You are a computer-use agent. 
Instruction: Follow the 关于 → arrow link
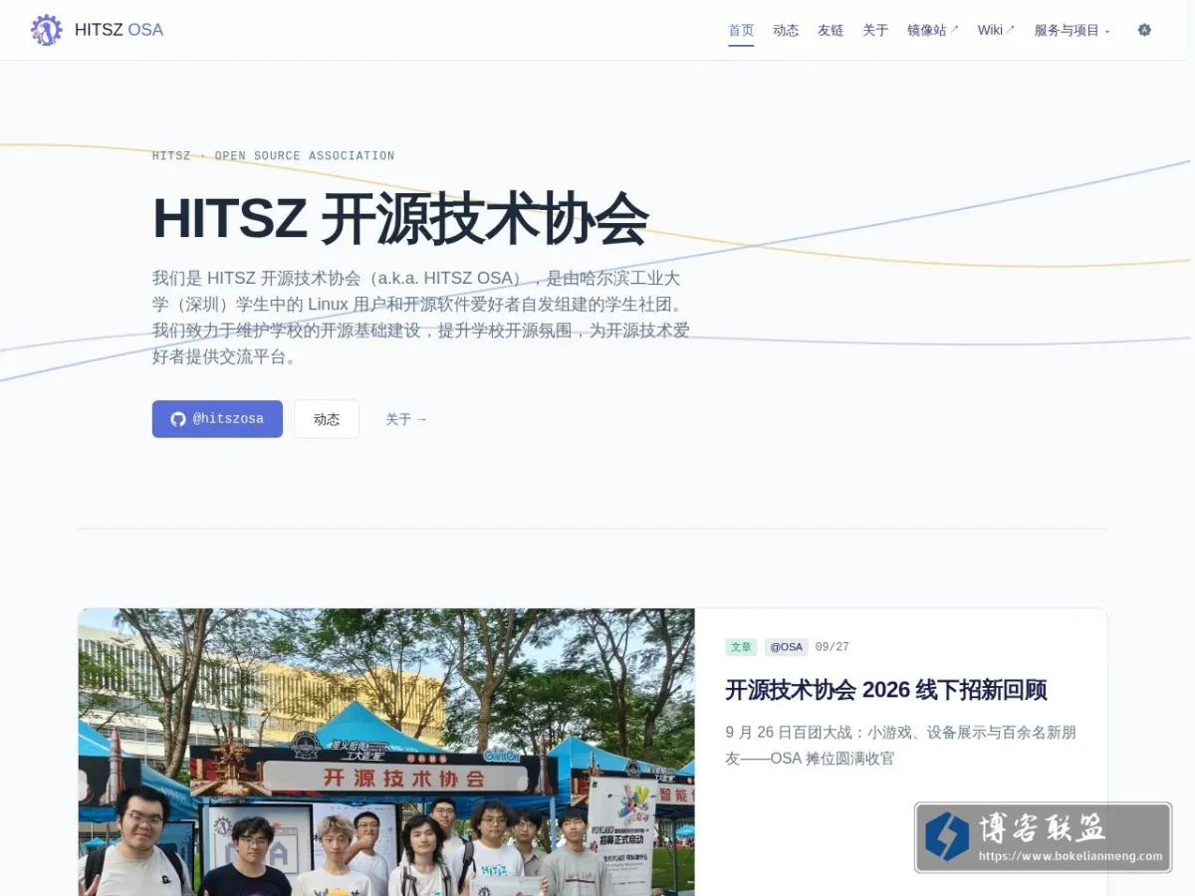pos(406,419)
